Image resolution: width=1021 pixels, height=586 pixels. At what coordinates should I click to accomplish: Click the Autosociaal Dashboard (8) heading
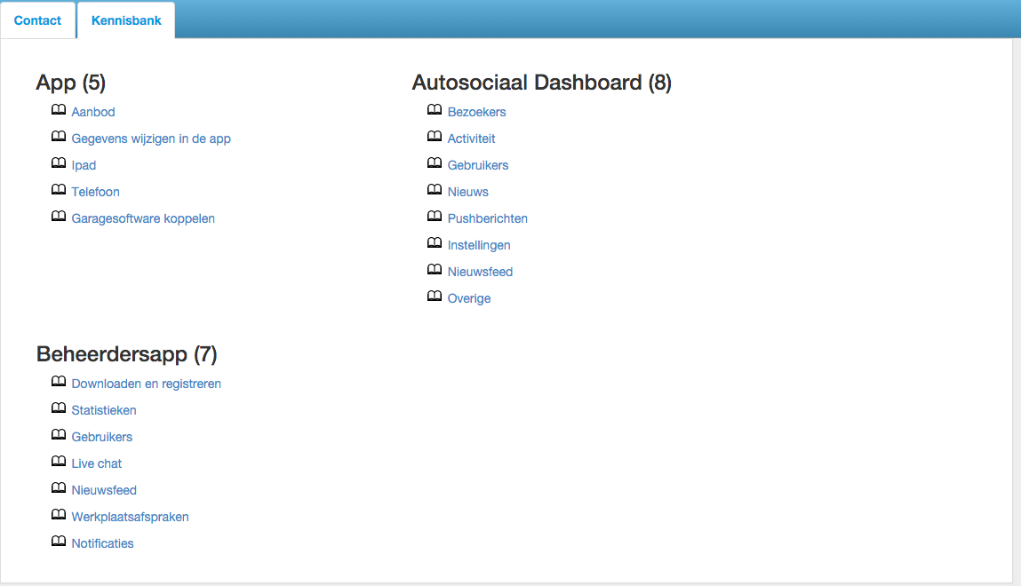point(542,83)
